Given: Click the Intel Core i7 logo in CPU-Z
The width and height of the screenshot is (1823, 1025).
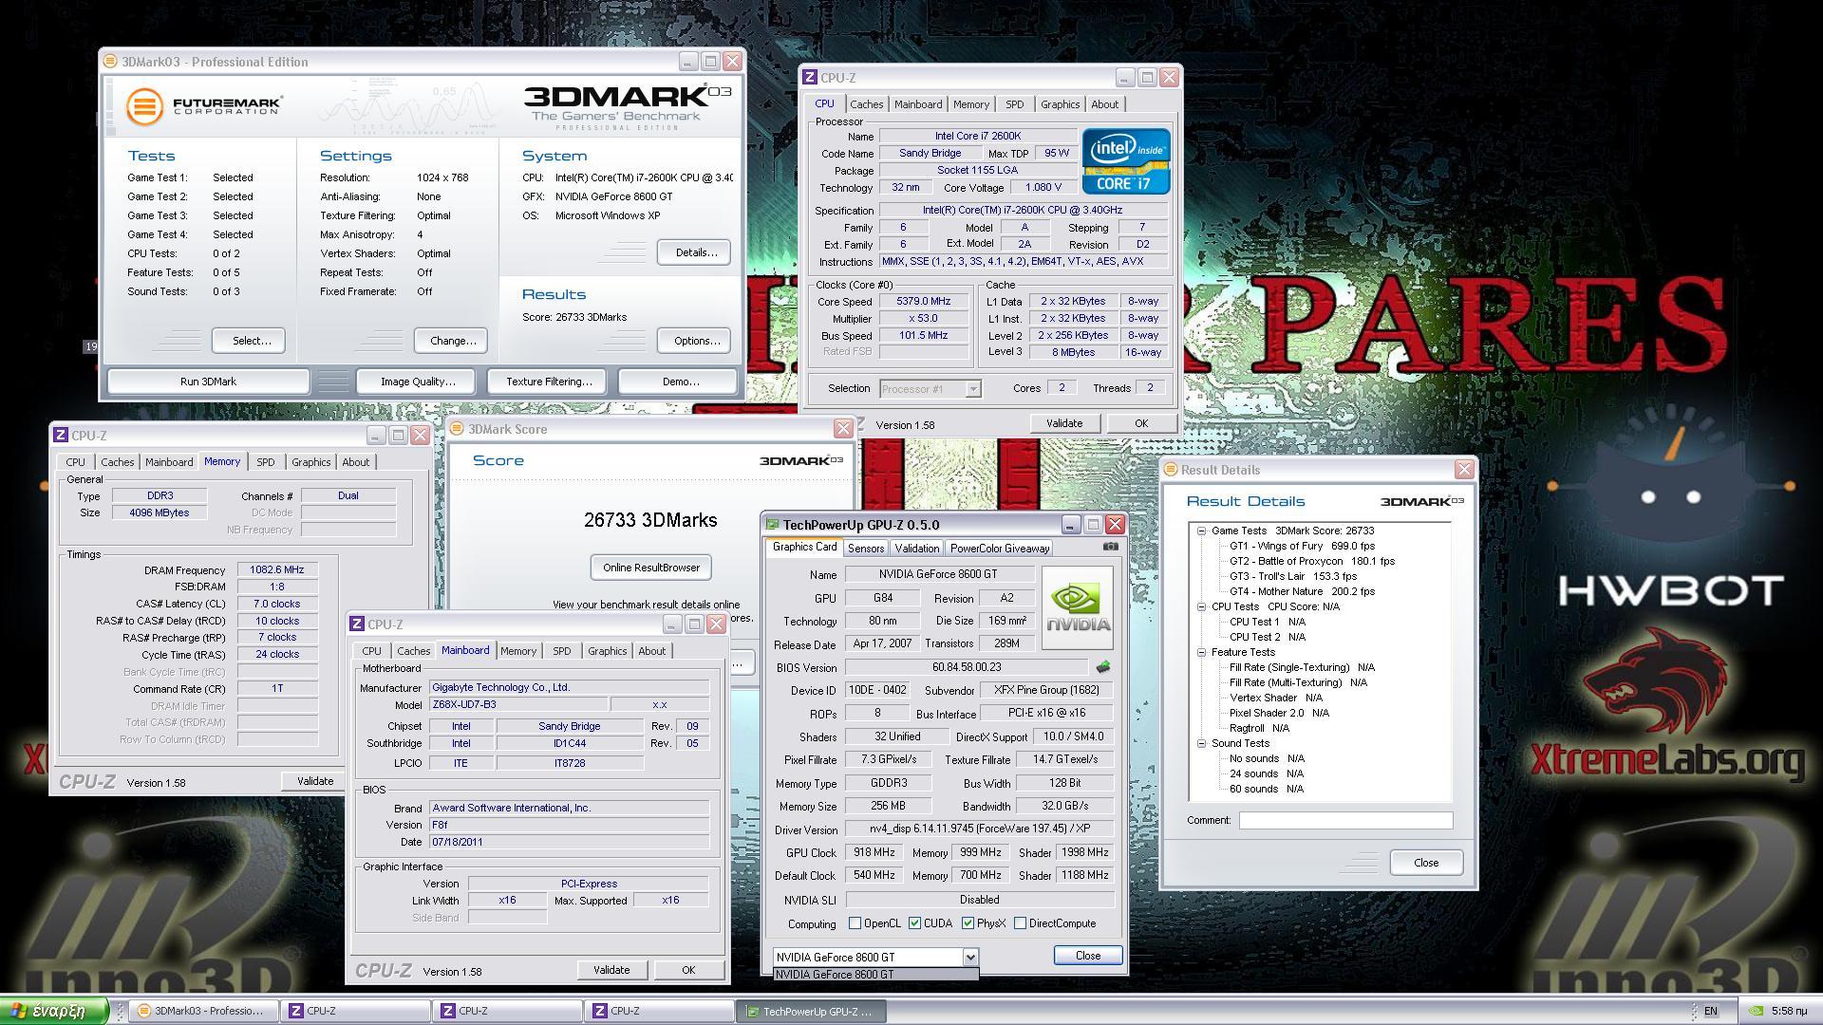Looking at the screenshot, I should (1126, 162).
